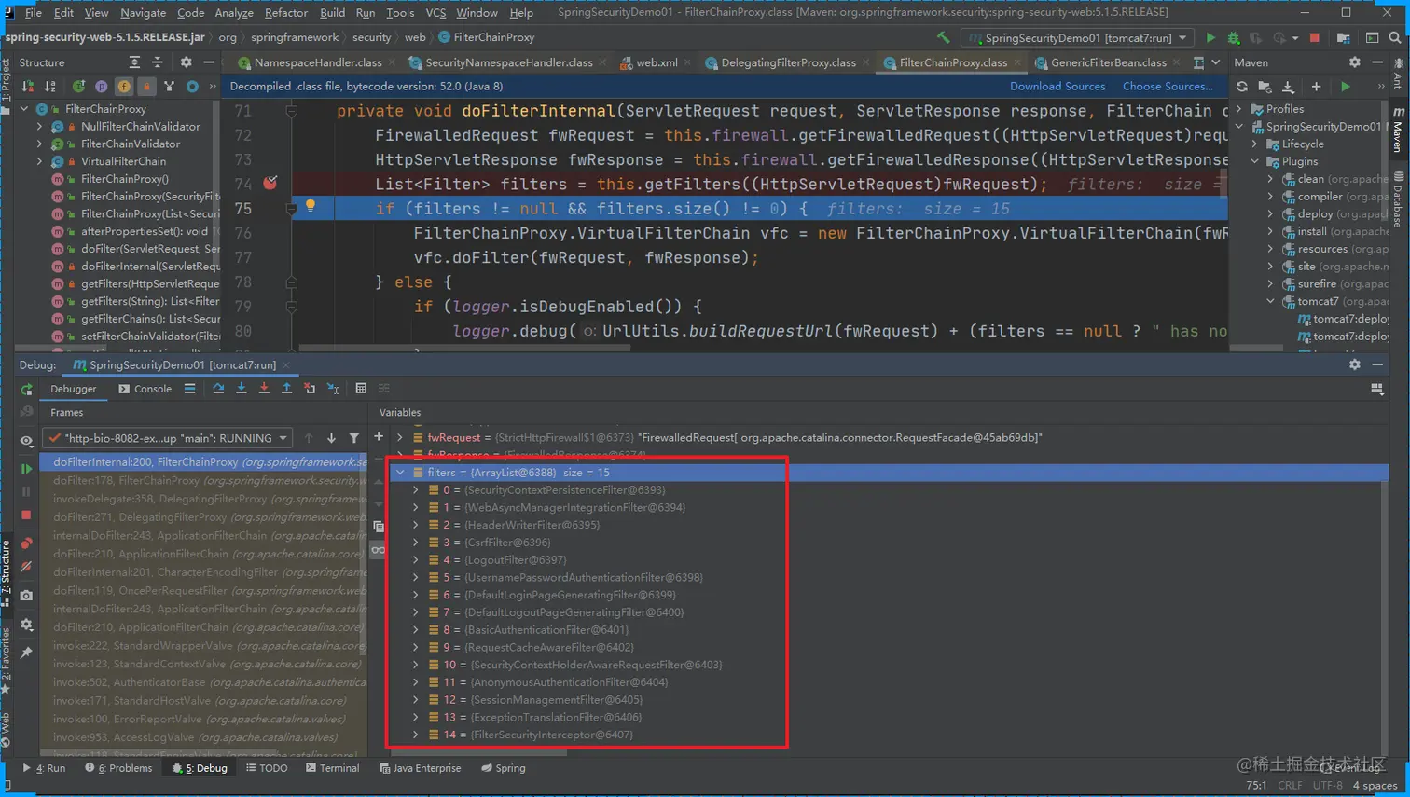Screen dimensions: 1410x797
Task: Click the blue Step Into arrow
Action: pos(242,389)
